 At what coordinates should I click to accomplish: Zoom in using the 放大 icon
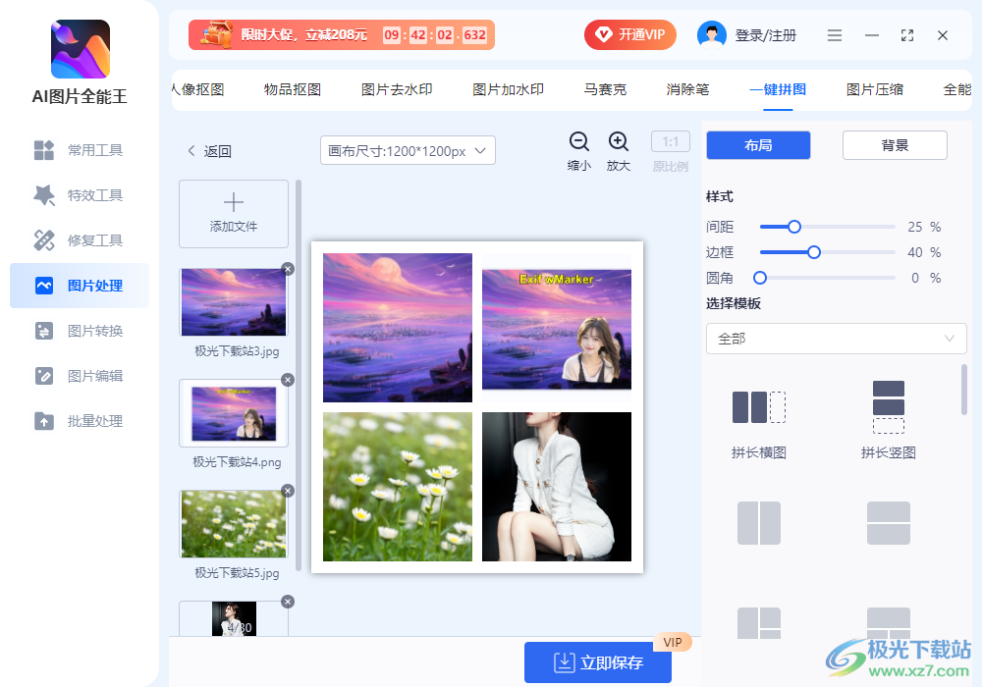coord(619,140)
